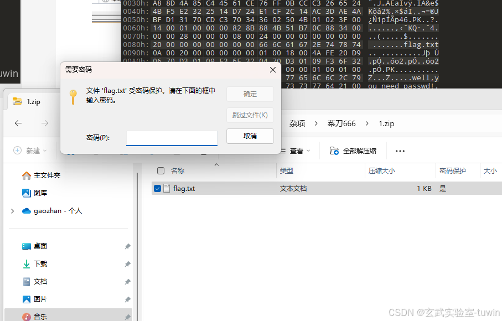
Task: Click the OneDrive cloud icon in sidebar
Action: tap(27, 211)
